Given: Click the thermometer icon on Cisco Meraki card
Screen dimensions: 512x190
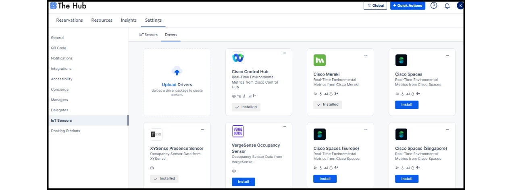Looking at the screenshot, I should point(321,94).
